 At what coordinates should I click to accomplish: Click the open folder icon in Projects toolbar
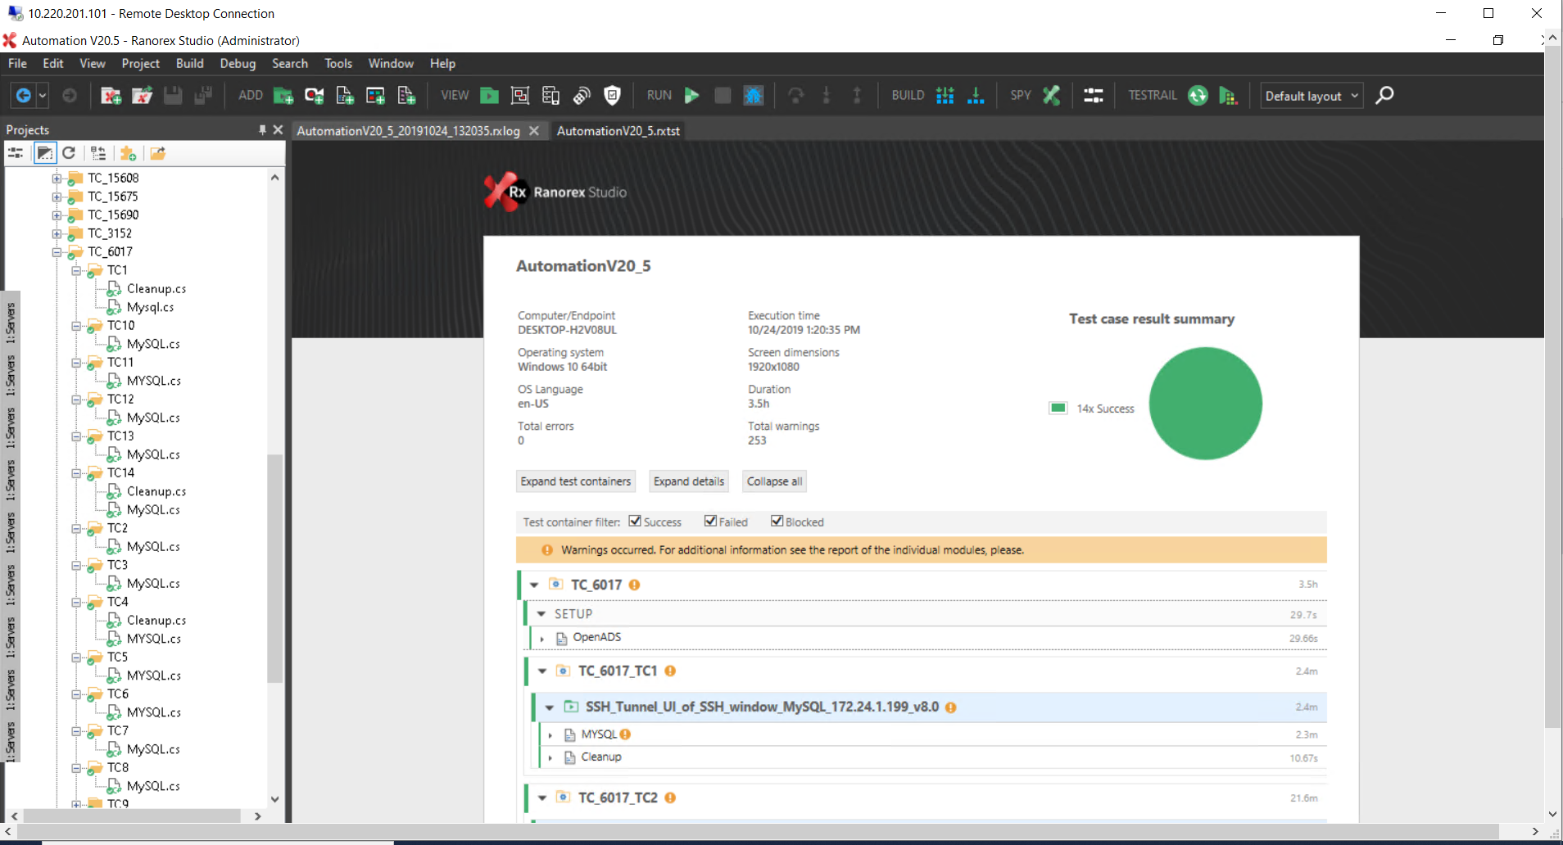coord(158,153)
